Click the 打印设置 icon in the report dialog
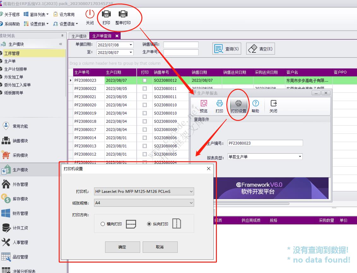 [x=239, y=105]
